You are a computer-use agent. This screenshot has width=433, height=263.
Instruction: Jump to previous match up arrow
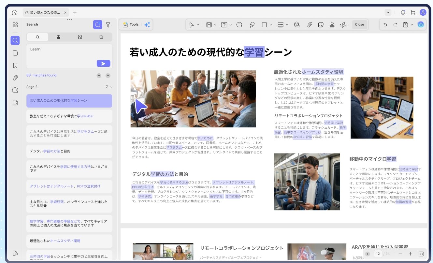[108, 76]
